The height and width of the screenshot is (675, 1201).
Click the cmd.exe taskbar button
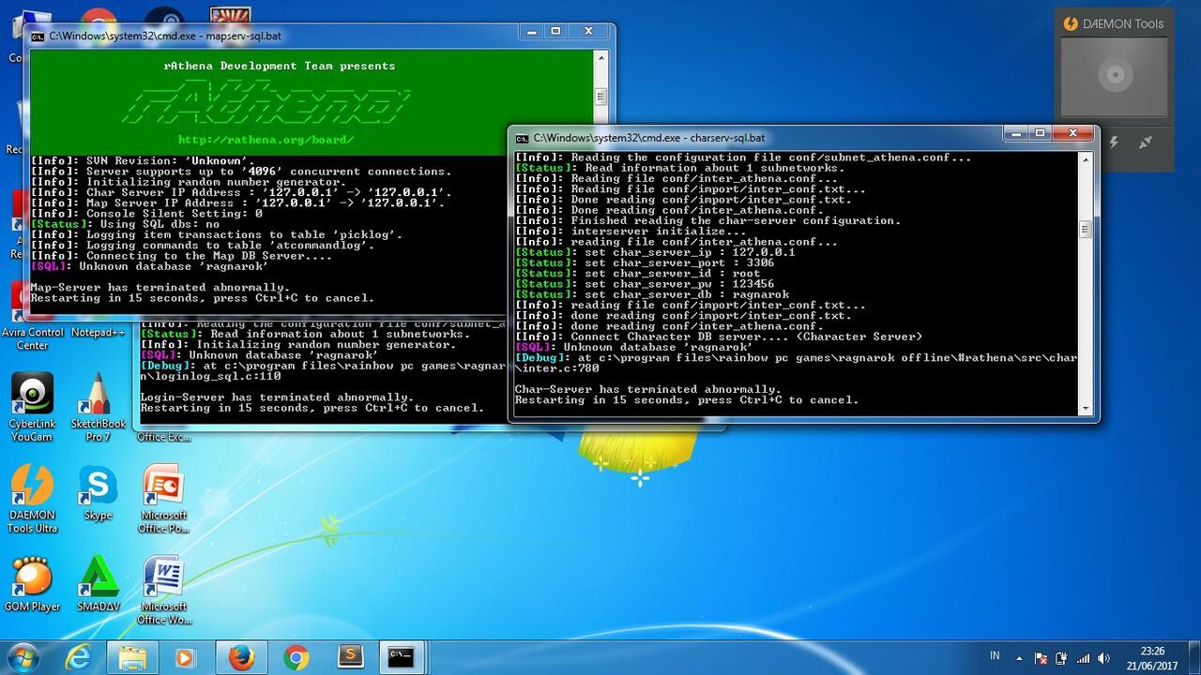403,658
